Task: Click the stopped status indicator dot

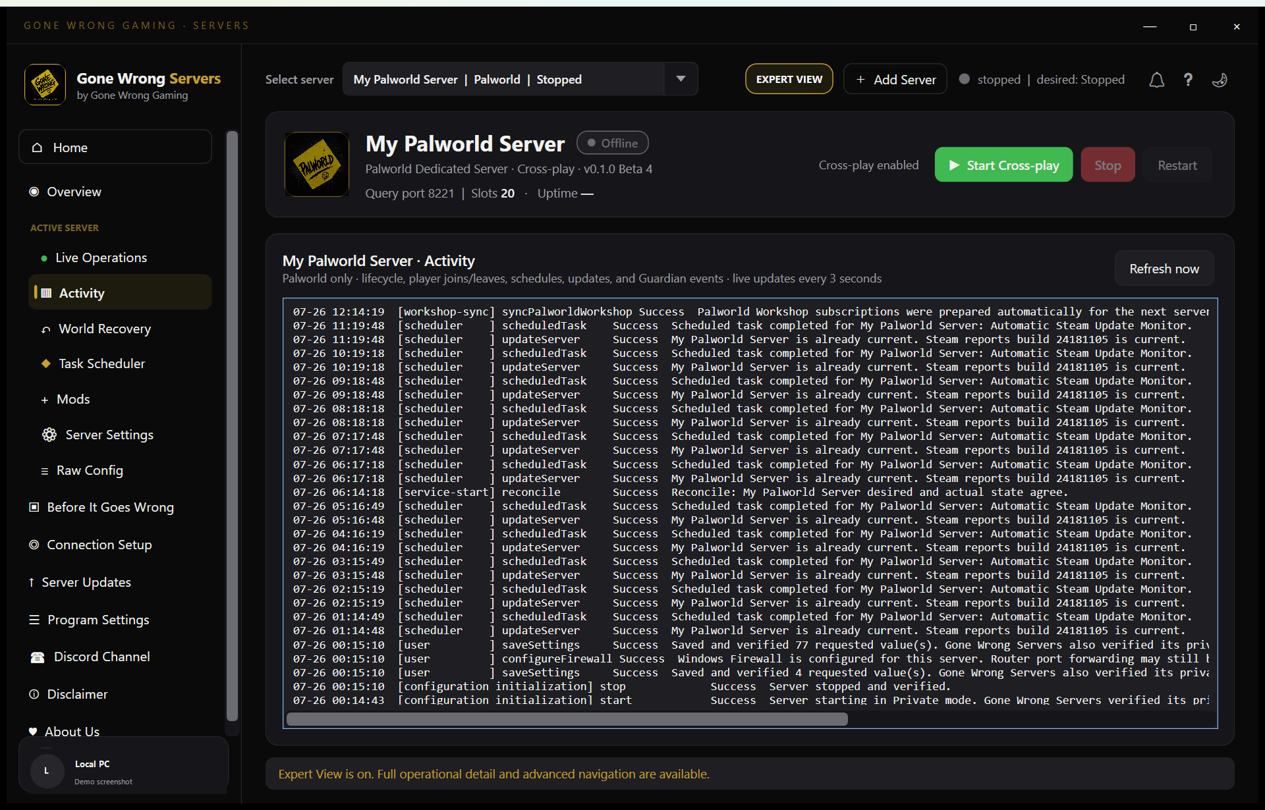Action: click(x=964, y=79)
